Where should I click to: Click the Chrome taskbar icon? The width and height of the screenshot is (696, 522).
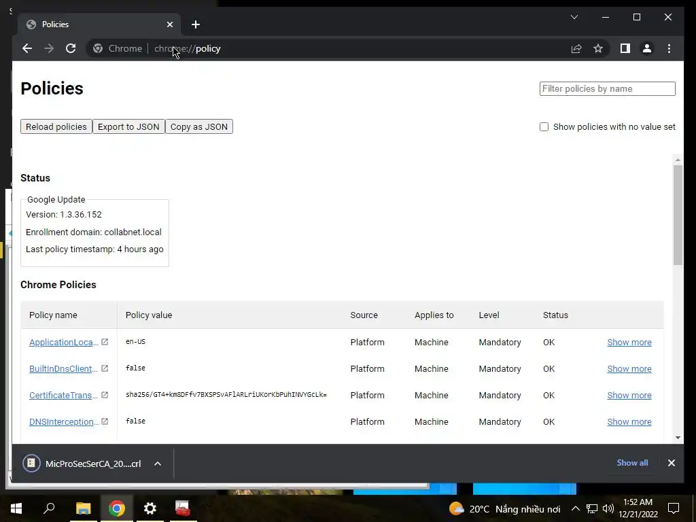click(117, 508)
